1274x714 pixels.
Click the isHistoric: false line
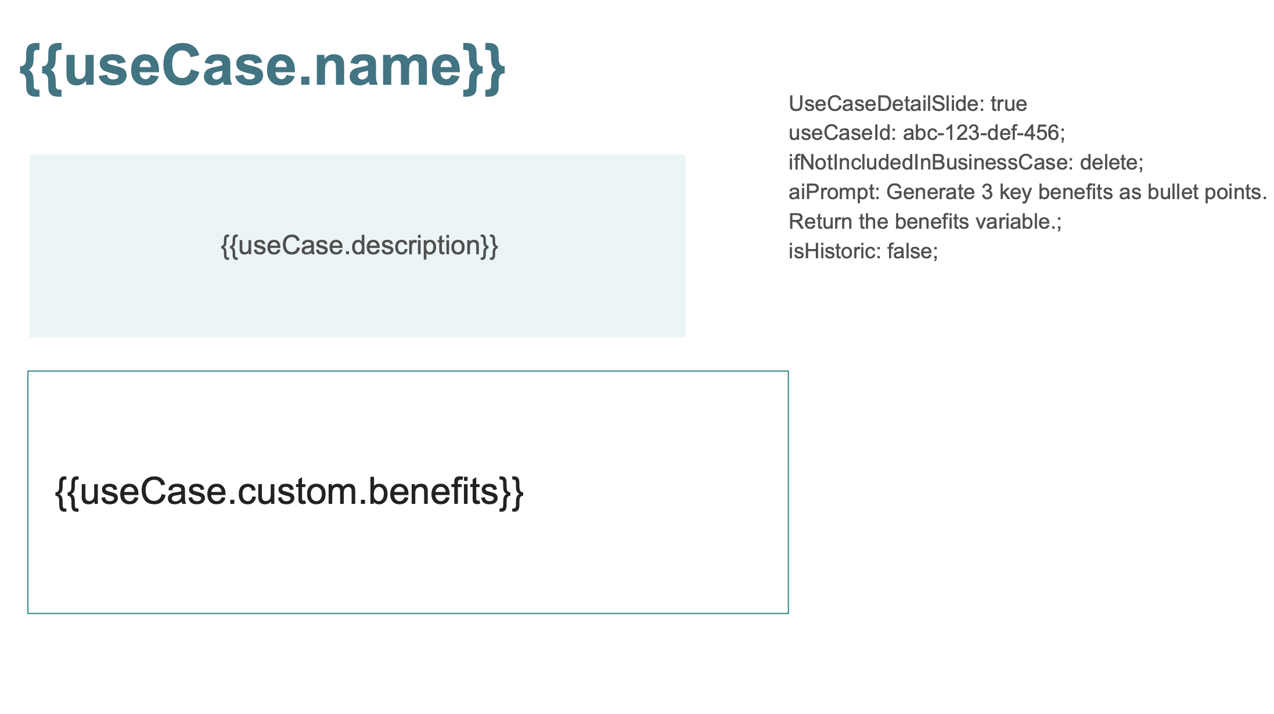[x=863, y=251]
